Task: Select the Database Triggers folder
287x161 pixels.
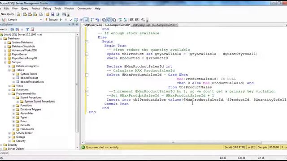Action: click(x=30, y=109)
